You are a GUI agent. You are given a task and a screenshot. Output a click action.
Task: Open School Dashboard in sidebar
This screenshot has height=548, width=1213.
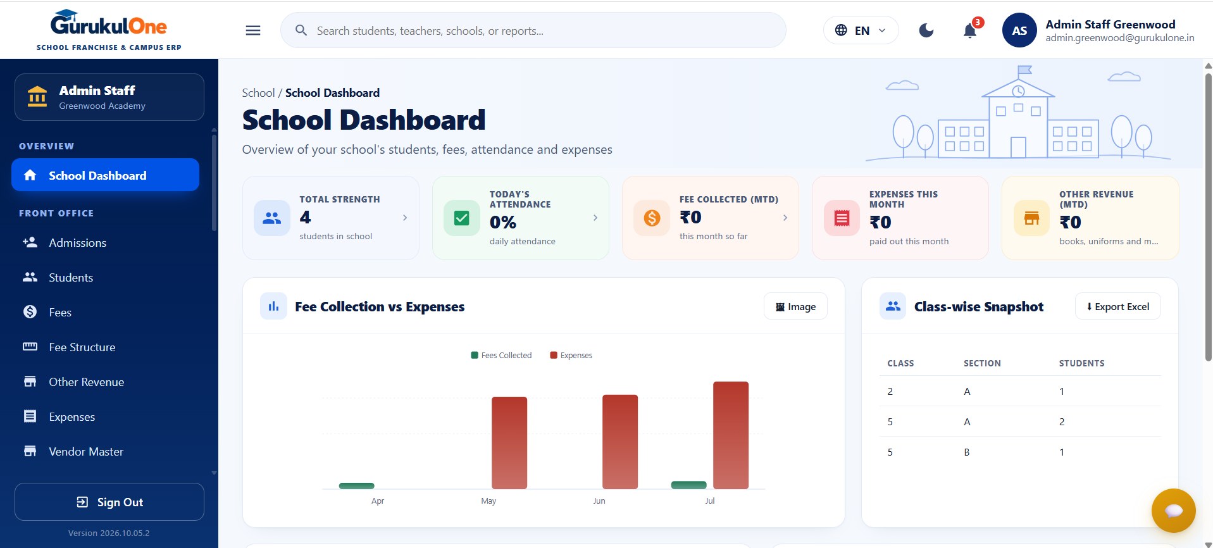pos(105,175)
